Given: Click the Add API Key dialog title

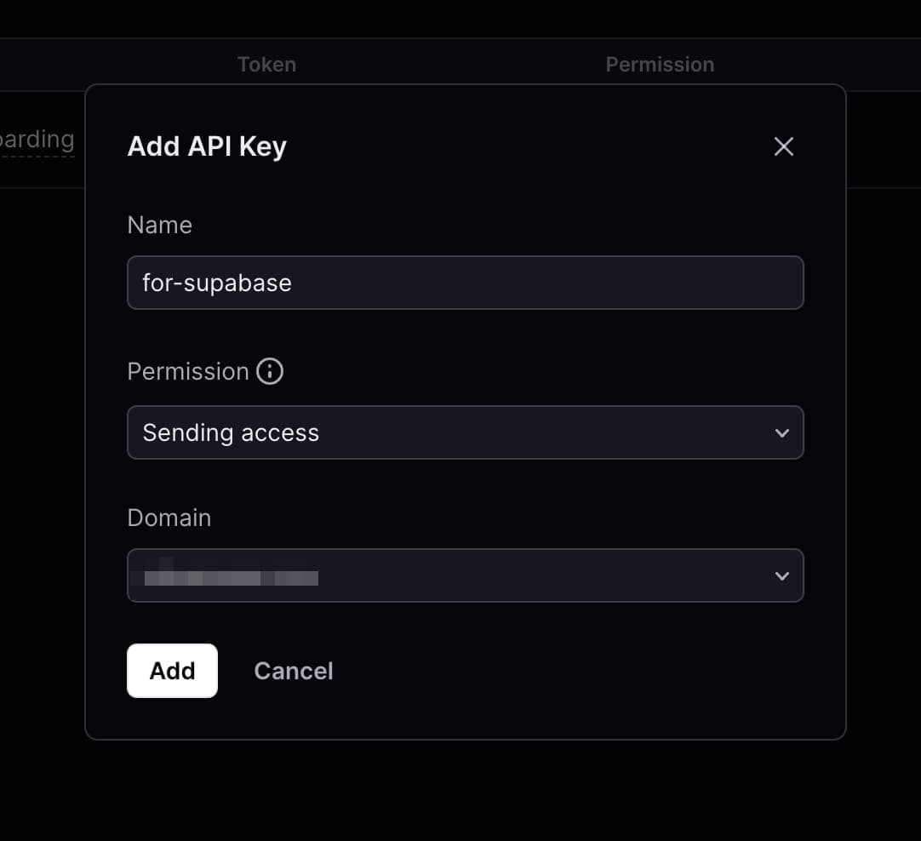Looking at the screenshot, I should point(207,146).
